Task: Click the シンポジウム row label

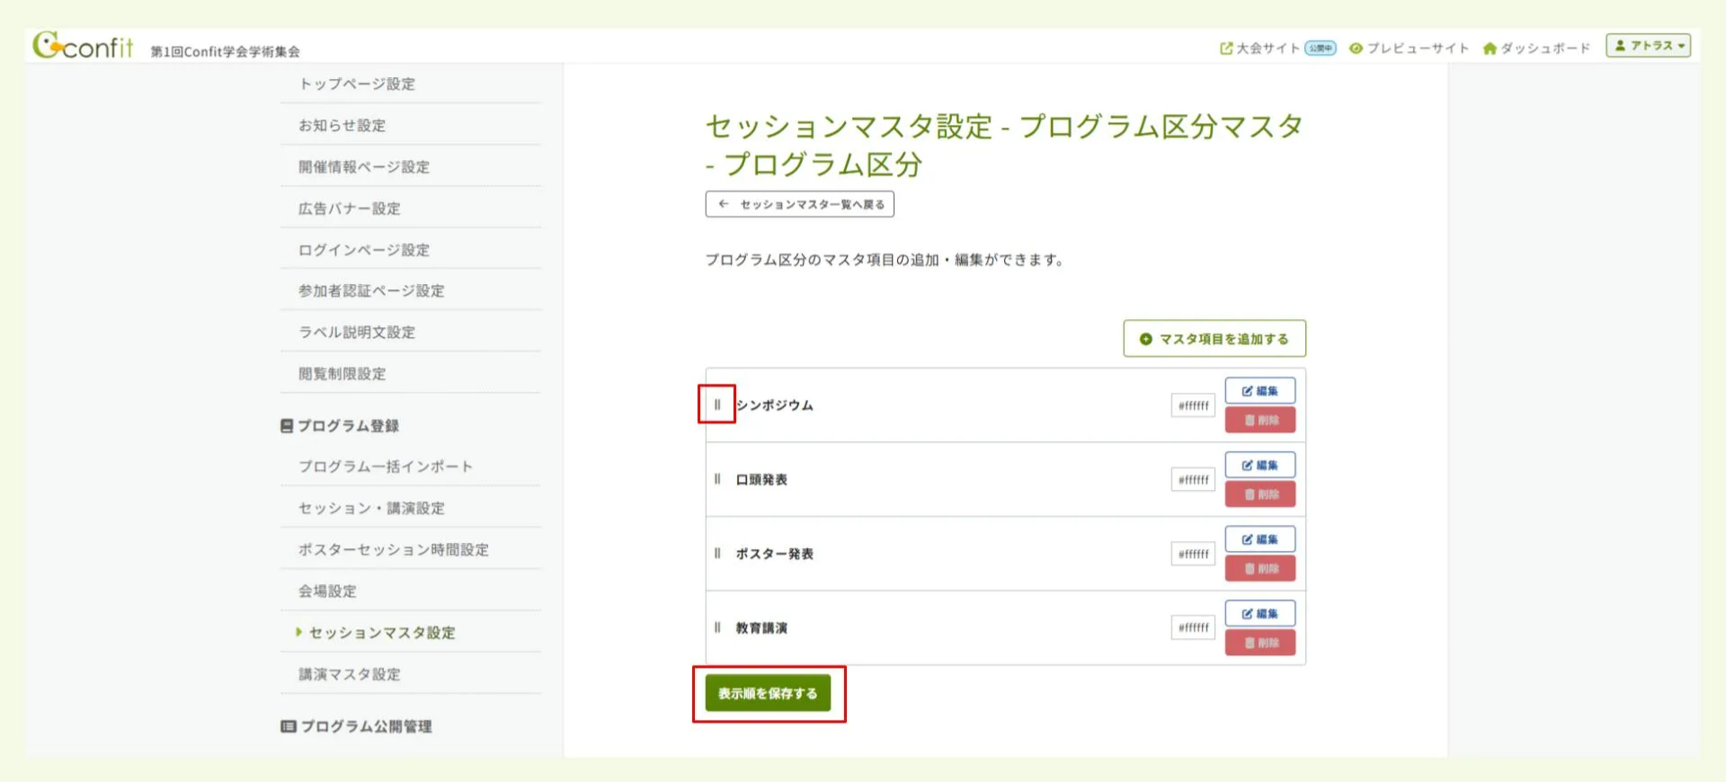Action: tap(774, 405)
